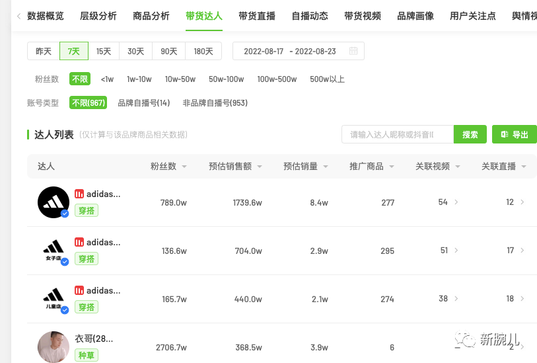
Task: Select the 180天 time range
Action: click(203, 51)
